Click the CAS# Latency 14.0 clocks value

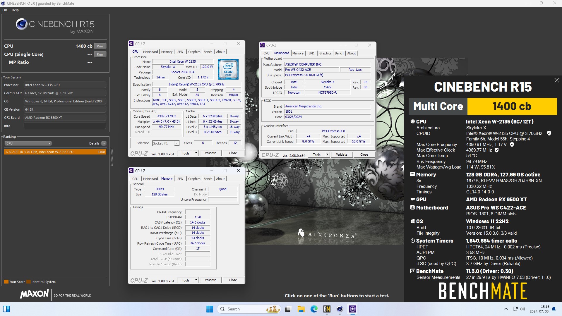click(x=198, y=222)
